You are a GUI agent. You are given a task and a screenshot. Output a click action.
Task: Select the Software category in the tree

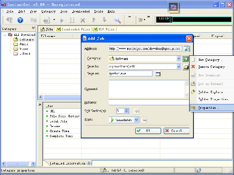(x=27, y=39)
